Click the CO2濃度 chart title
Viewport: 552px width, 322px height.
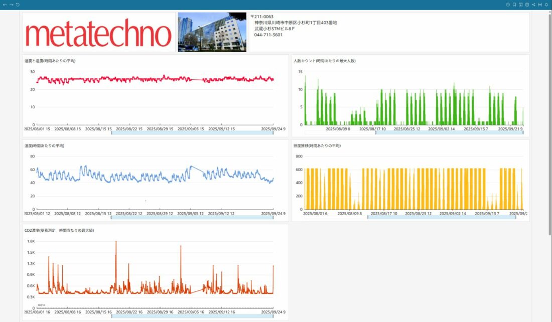tap(59, 230)
